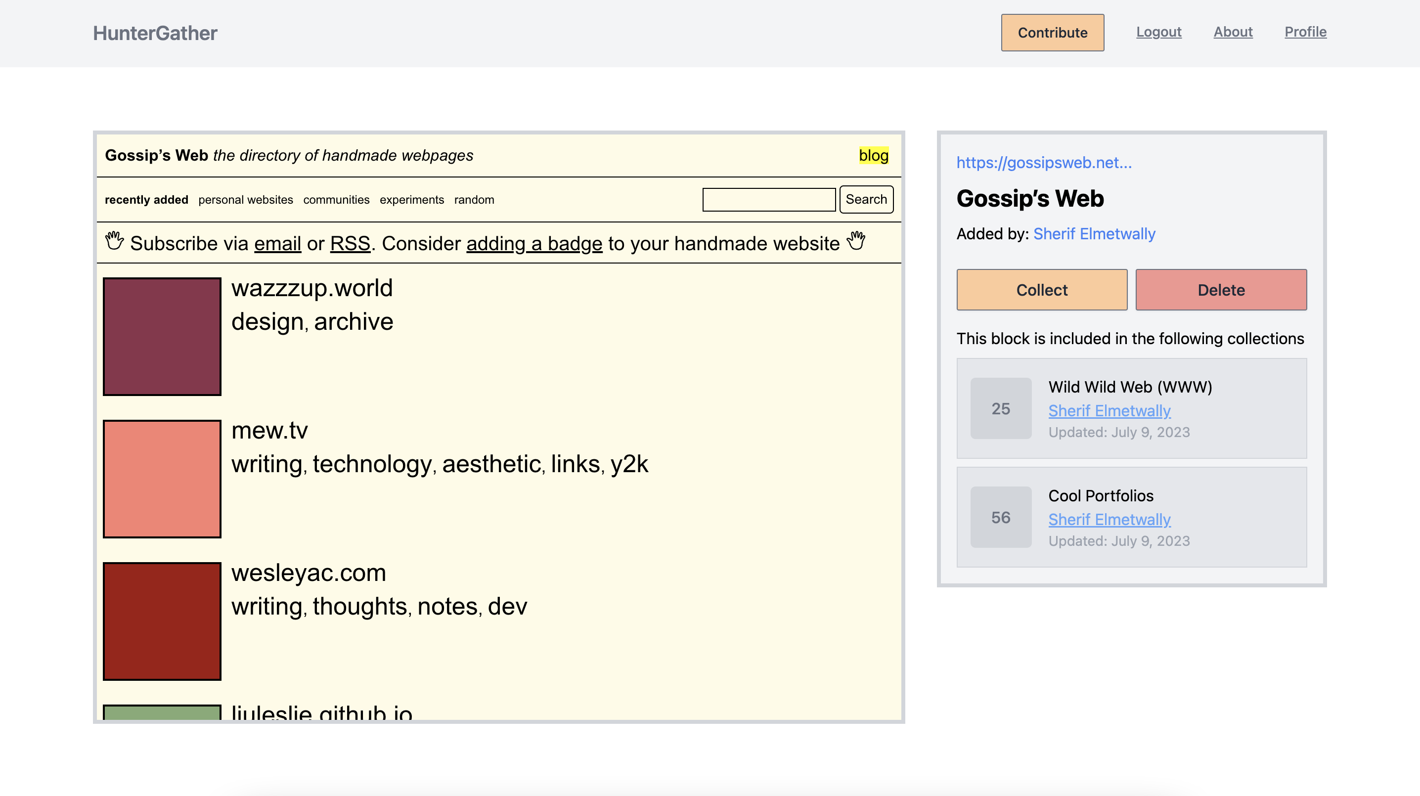
Task: Click Sherif Elmetwally under Wild Wild Web
Action: [x=1109, y=411]
